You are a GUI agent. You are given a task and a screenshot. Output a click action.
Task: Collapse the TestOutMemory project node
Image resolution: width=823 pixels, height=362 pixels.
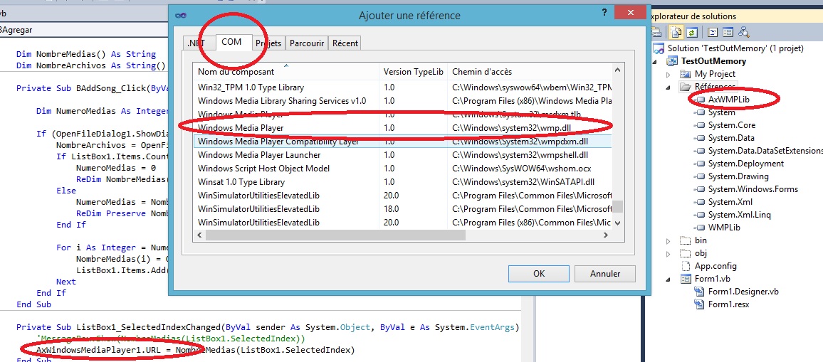click(x=655, y=61)
